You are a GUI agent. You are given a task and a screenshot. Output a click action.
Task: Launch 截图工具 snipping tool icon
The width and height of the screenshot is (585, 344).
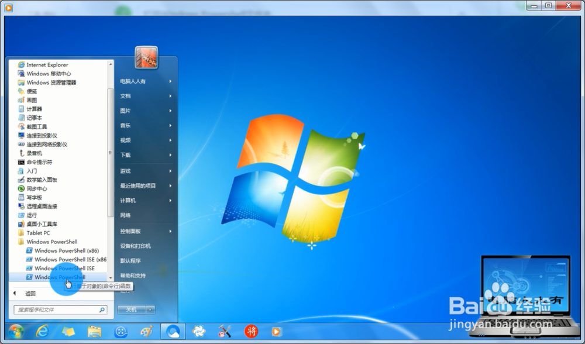pos(21,126)
